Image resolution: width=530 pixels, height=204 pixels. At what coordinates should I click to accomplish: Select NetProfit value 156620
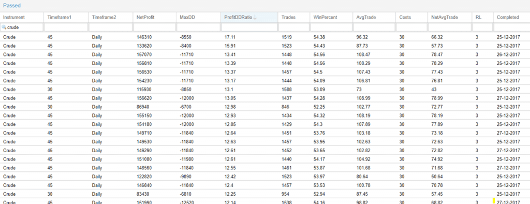144,98
